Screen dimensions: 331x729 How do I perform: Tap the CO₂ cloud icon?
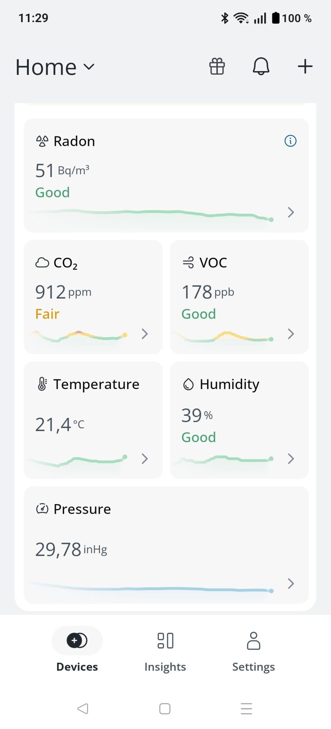click(42, 263)
